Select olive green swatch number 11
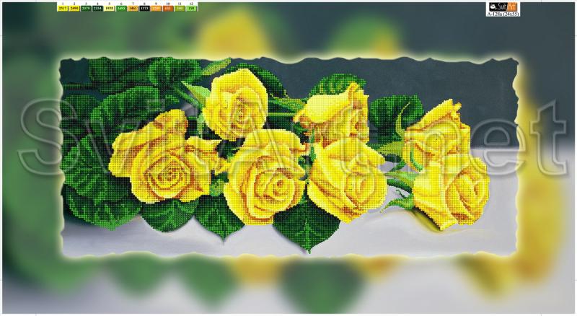577x316 pixels. (x=179, y=7)
